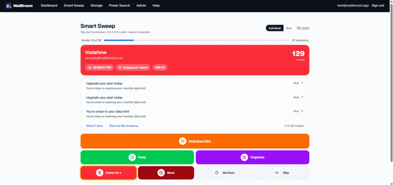Click the red Vodafone sender card

pos(195,60)
